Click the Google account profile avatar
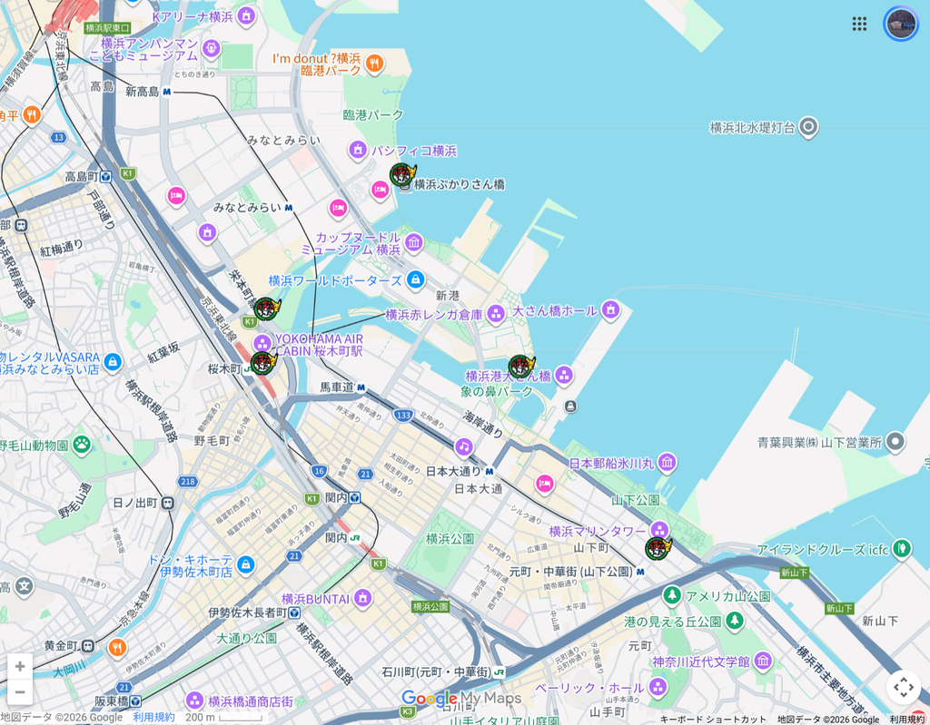Image resolution: width=930 pixels, height=725 pixels. [x=900, y=24]
